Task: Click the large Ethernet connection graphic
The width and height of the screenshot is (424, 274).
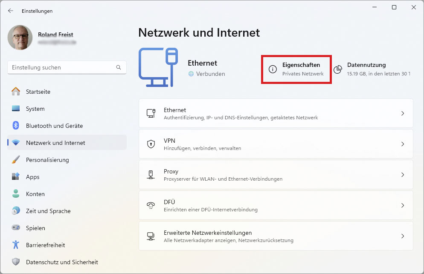Action: coord(158,67)
